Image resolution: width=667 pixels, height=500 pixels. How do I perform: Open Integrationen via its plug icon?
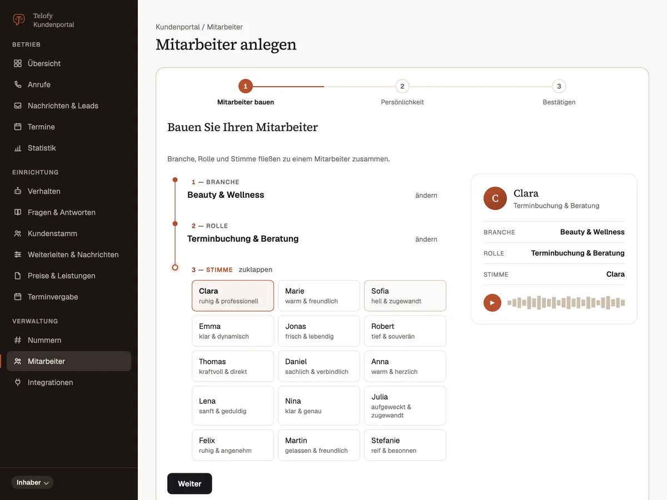point(18,382)
